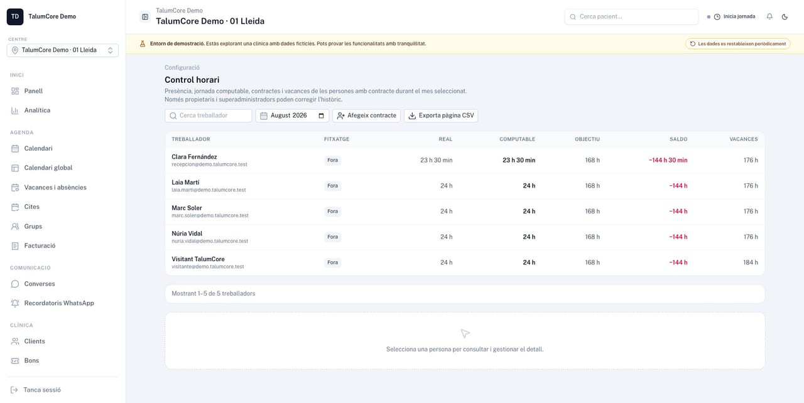
Task: Click the Facturació invoice icon
Action: pos(15,246)
